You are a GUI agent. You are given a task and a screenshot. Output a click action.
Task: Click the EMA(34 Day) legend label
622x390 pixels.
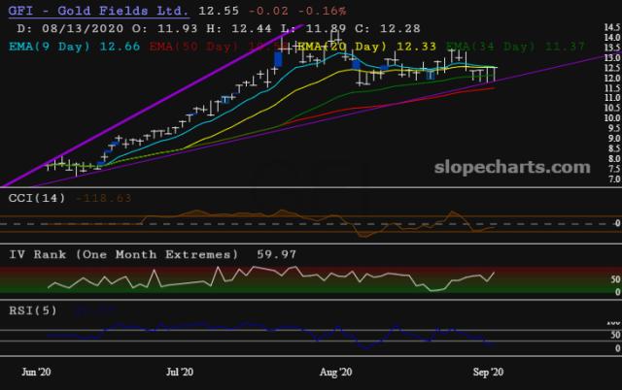pos(484,45)
